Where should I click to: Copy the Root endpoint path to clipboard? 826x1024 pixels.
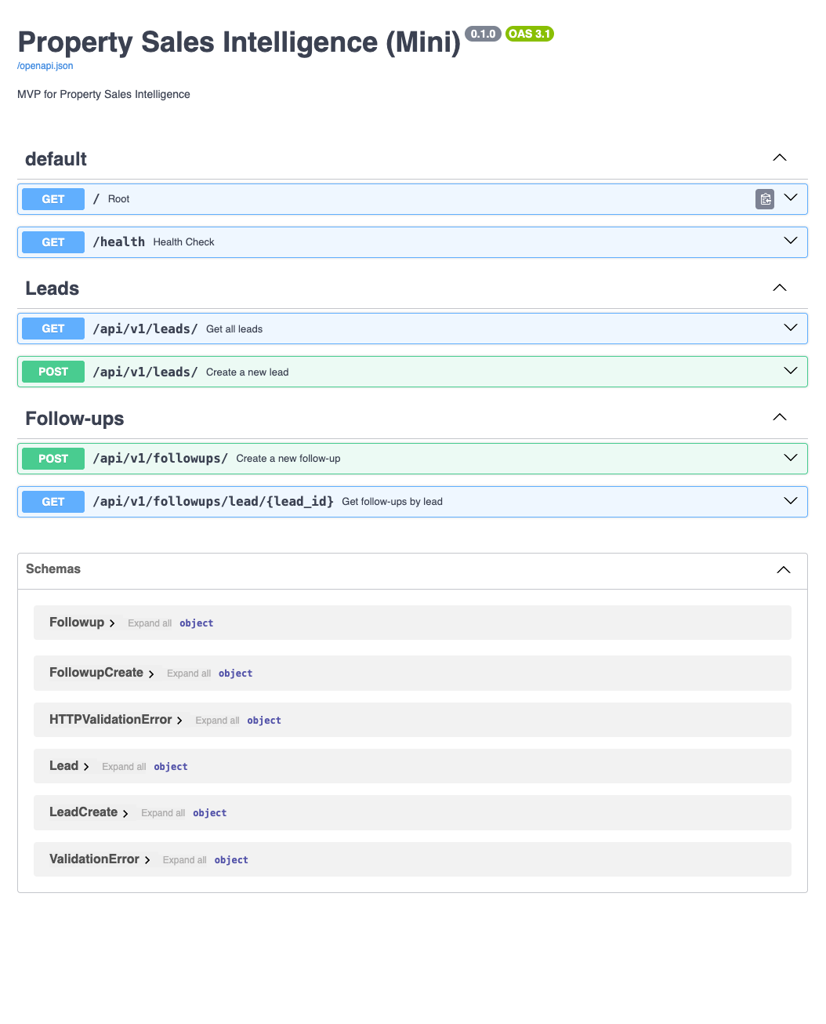765,199
